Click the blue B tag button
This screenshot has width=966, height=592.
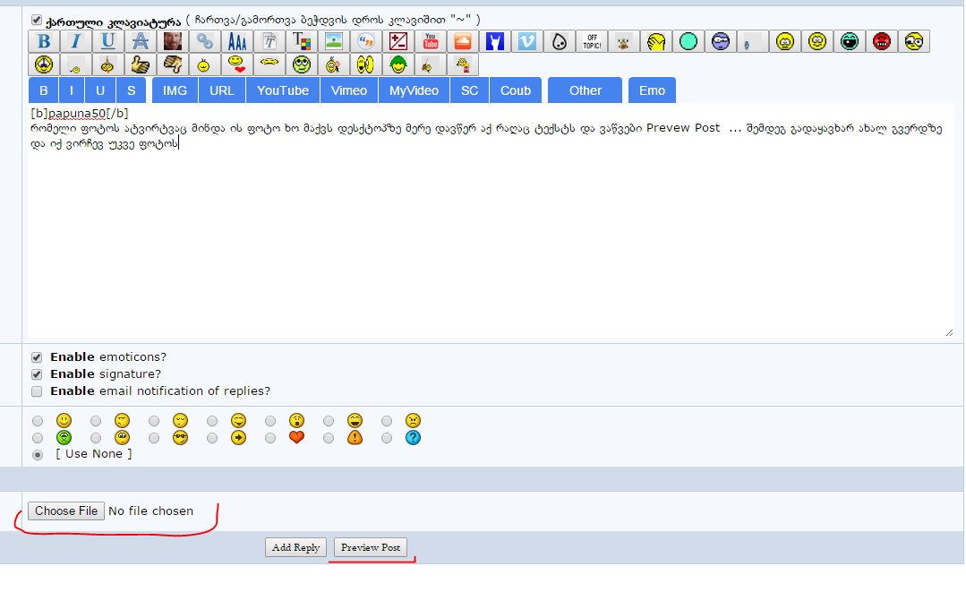[x=44, y=90]
